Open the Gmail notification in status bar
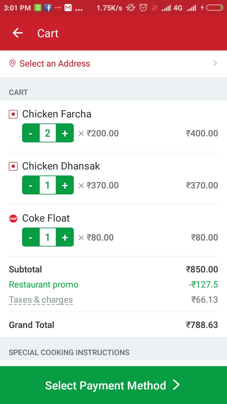This screenshot has width=227, height=404. tap(68, 8)
